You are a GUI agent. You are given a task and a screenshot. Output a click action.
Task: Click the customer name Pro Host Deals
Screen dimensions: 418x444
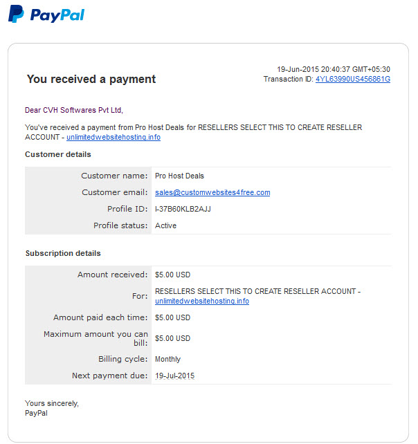click(179, 176)
